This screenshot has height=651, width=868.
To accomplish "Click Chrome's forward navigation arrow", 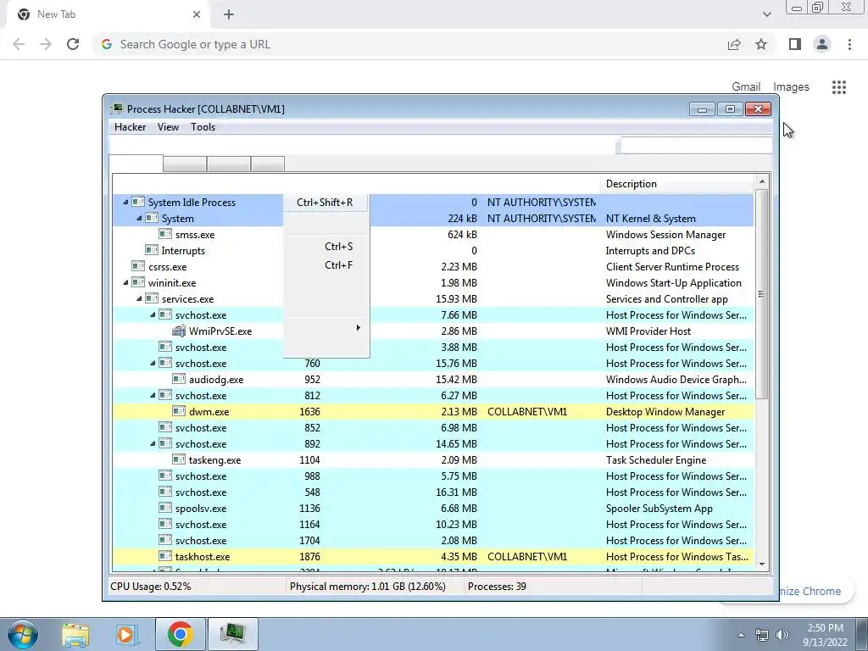I will tap(46, 44).
